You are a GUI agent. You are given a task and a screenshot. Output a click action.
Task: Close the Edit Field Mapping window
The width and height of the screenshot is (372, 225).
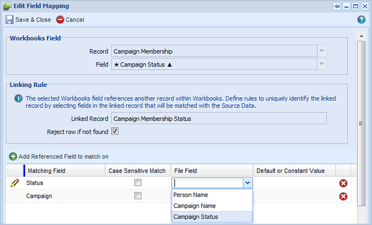click(x=365, y=6)
